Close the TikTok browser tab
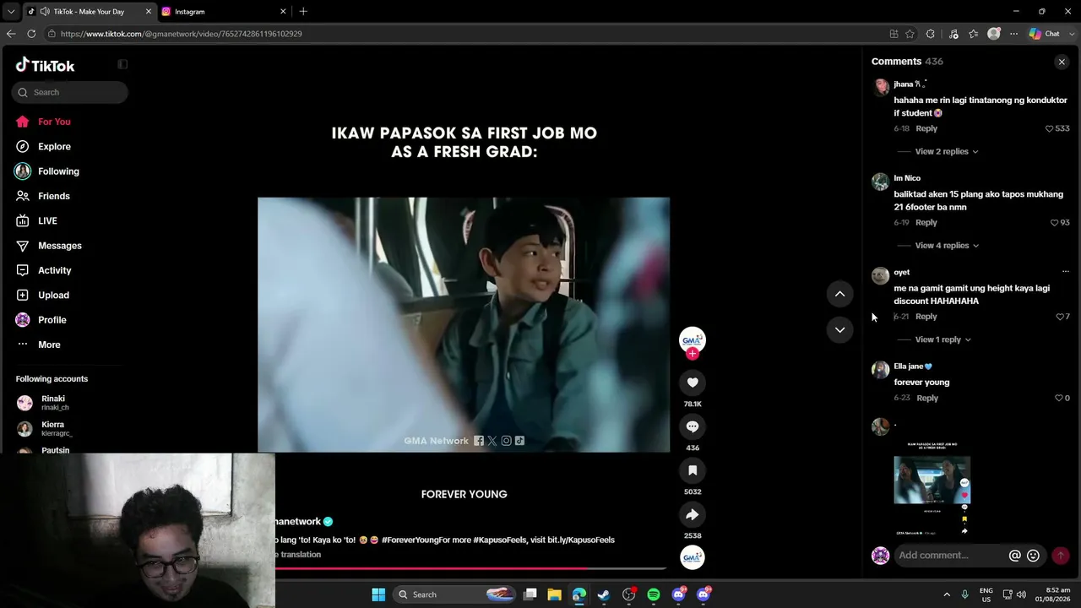The height and width of the screenshot is (608, 1081). click(149, 12)
